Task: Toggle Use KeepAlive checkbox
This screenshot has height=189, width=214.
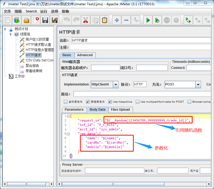Action: (x=110, y=102)
